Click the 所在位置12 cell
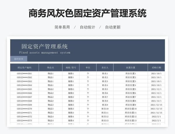 (x=131, y=117)
